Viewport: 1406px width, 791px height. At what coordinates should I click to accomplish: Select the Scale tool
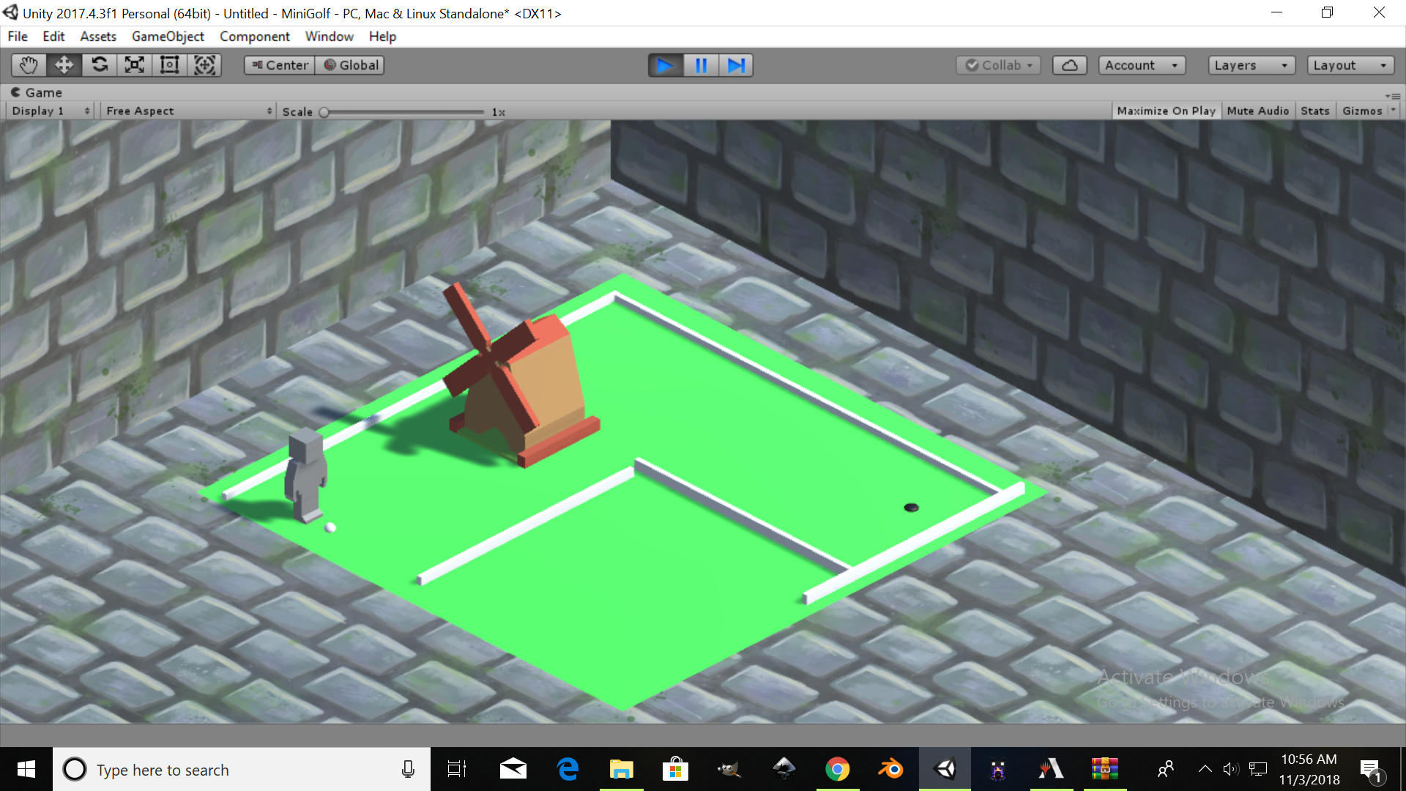[134, 65]
